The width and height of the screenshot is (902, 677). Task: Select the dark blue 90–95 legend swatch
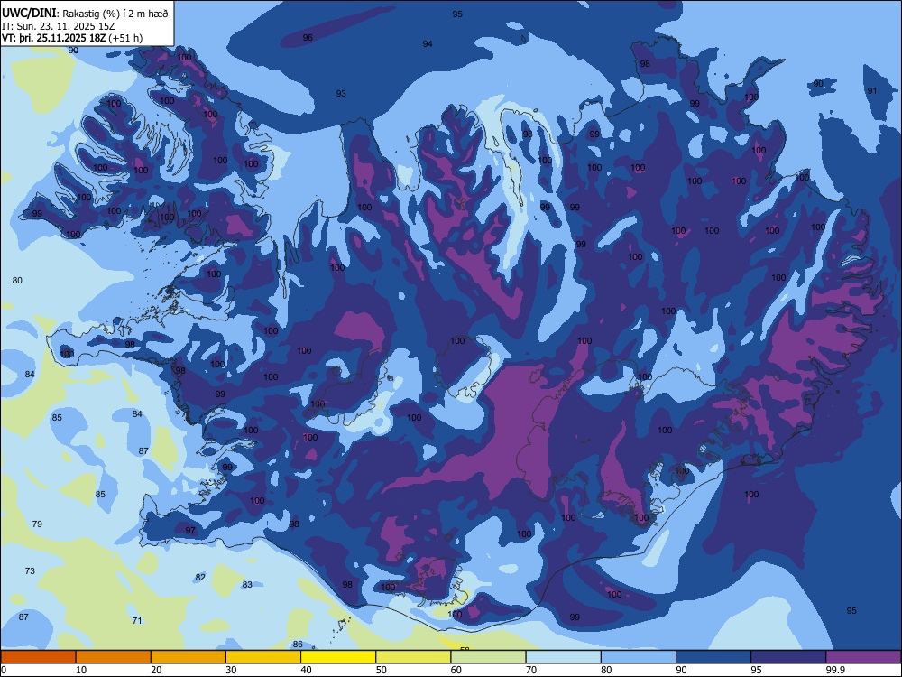(713, 657)
